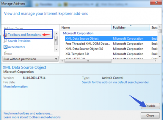Image resolution: width=163 pixels, height=120 pixels.
Task: Select XML Data Source Object 3.0 row
Action: [x=111, y=49]
